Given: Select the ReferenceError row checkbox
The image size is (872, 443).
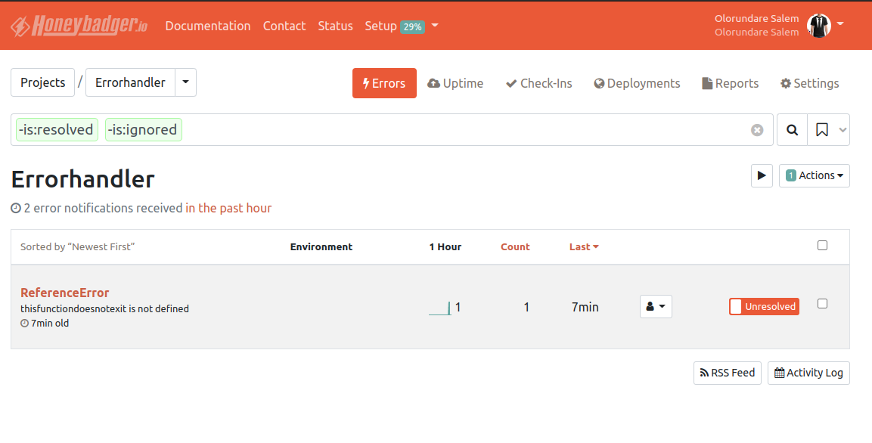Looking at the screenshot, I should [x=823, y=304].
